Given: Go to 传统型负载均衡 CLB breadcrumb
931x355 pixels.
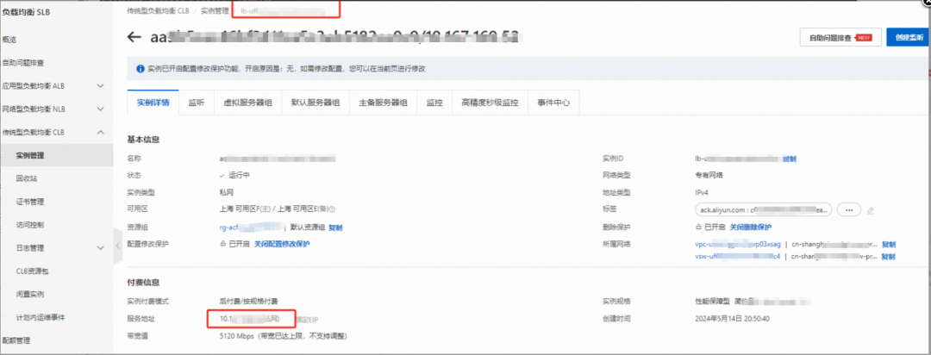Looking at the screenshot, I should pyautogui.click(x=158, y=10).
